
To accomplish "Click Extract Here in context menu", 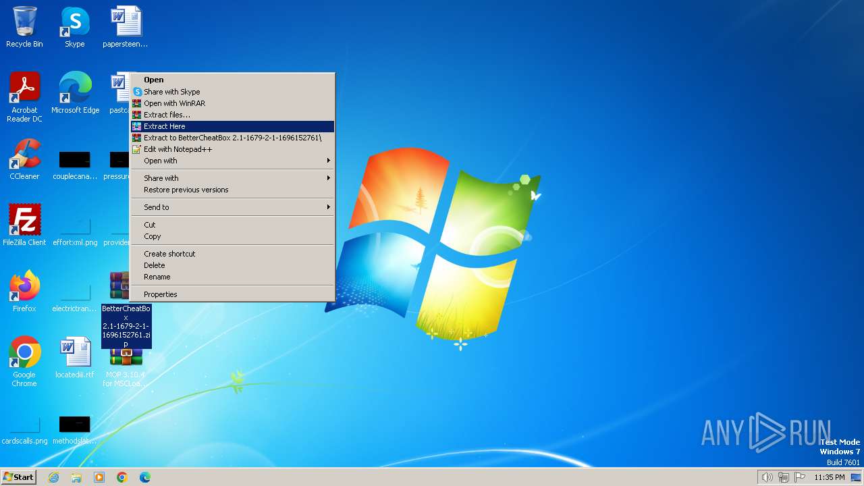I will point(232,126).
